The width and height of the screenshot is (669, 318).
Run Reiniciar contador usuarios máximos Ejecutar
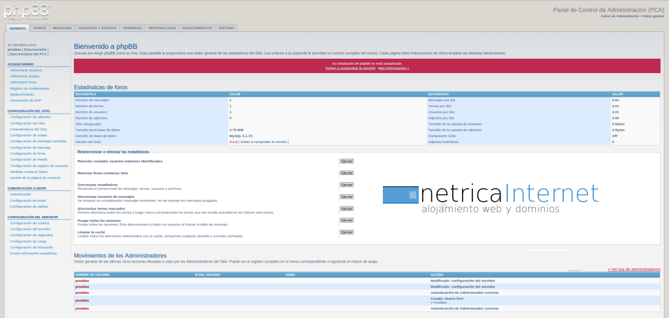pyautogui.click(x=346, y=161)
